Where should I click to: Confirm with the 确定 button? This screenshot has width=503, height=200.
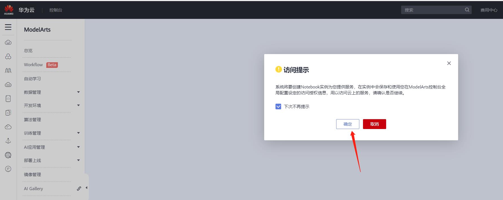pyautogui.click(x=348, y=124)
